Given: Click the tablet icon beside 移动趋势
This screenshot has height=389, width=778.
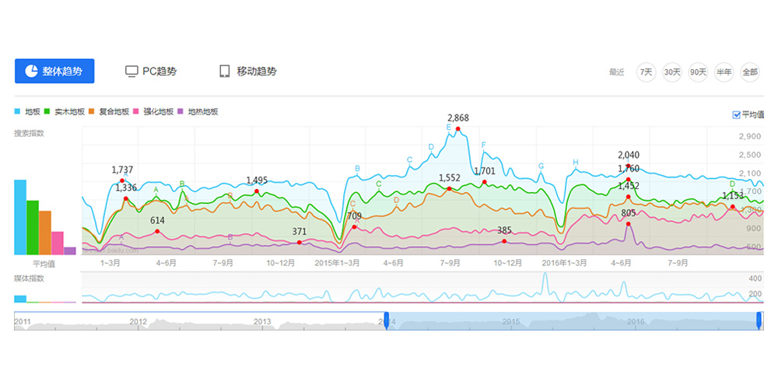Looking at the screenshot, I should point(224,71).
